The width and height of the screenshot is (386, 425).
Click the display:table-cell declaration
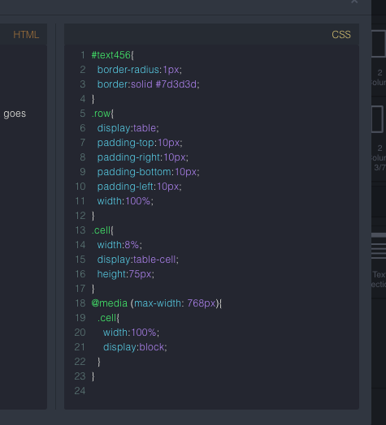[138, 260]
